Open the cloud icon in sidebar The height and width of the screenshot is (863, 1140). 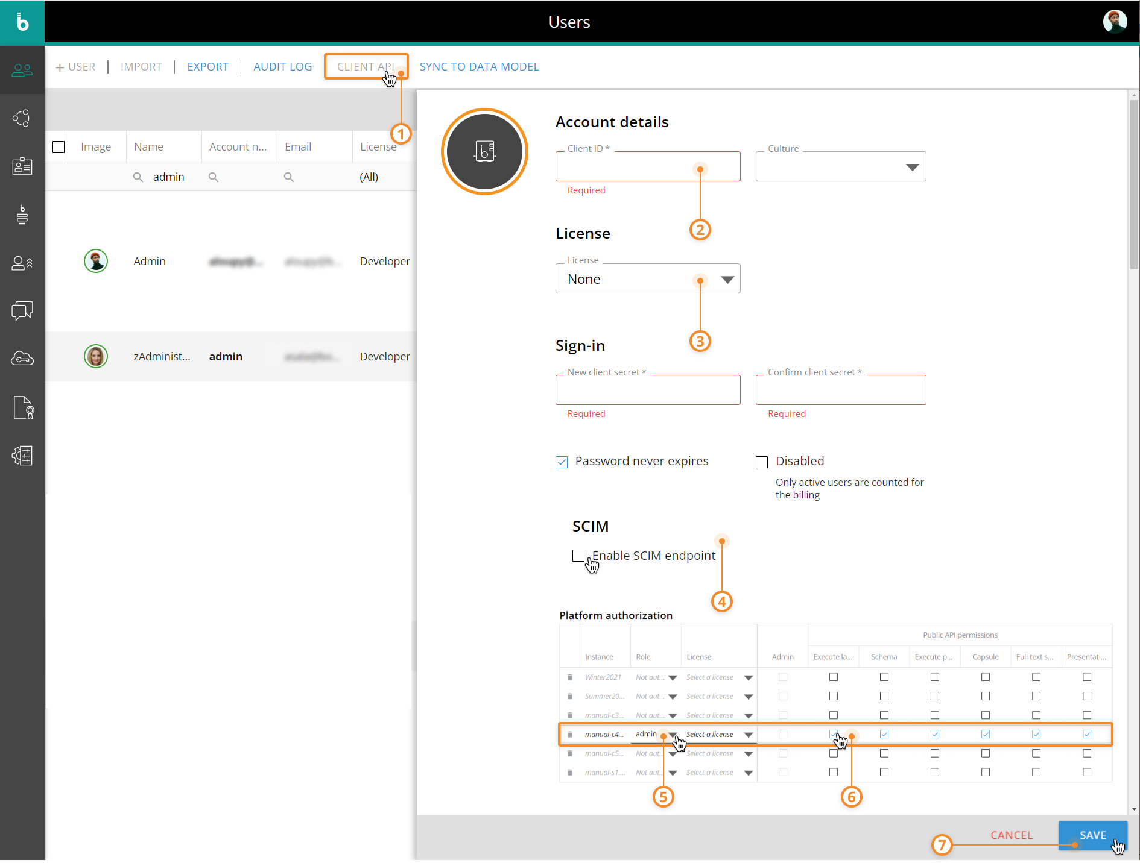coord(22,359)
